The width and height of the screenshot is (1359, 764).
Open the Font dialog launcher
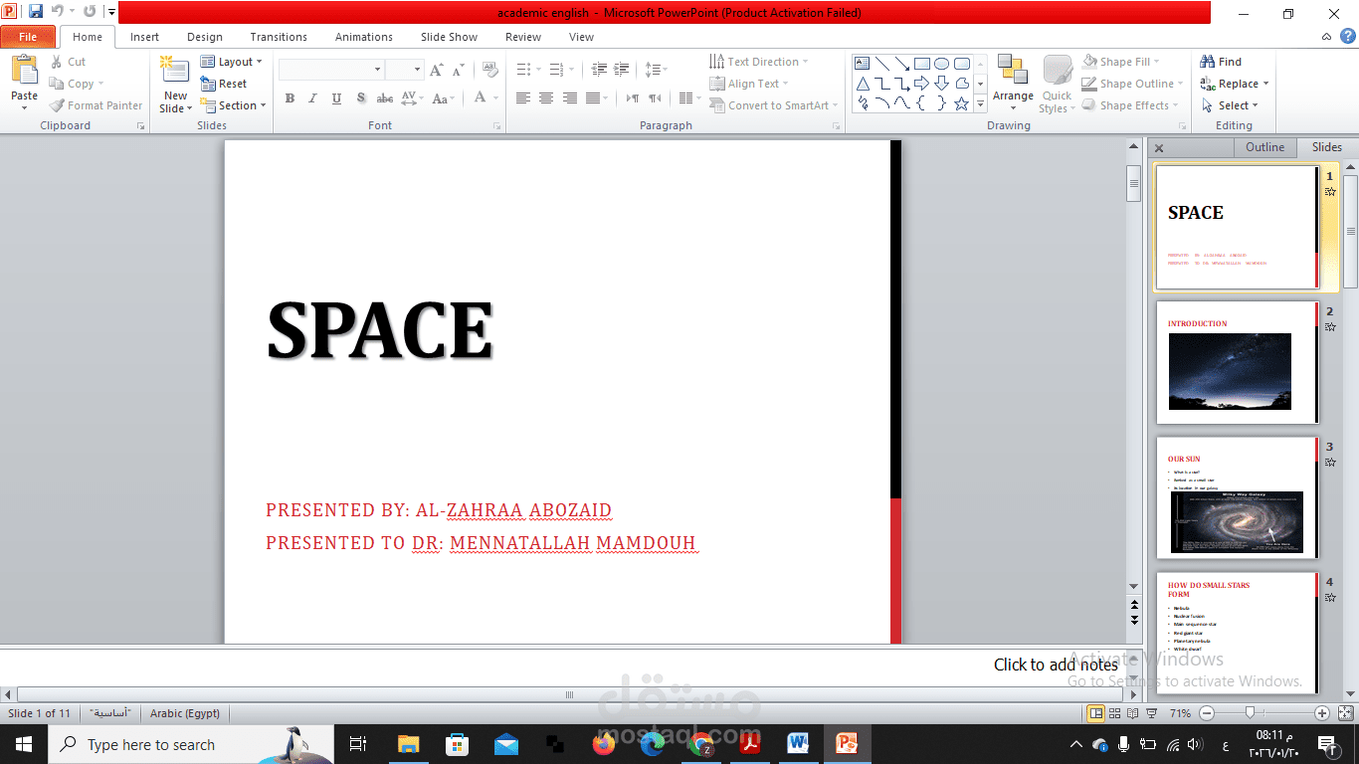tap(496, 126)
